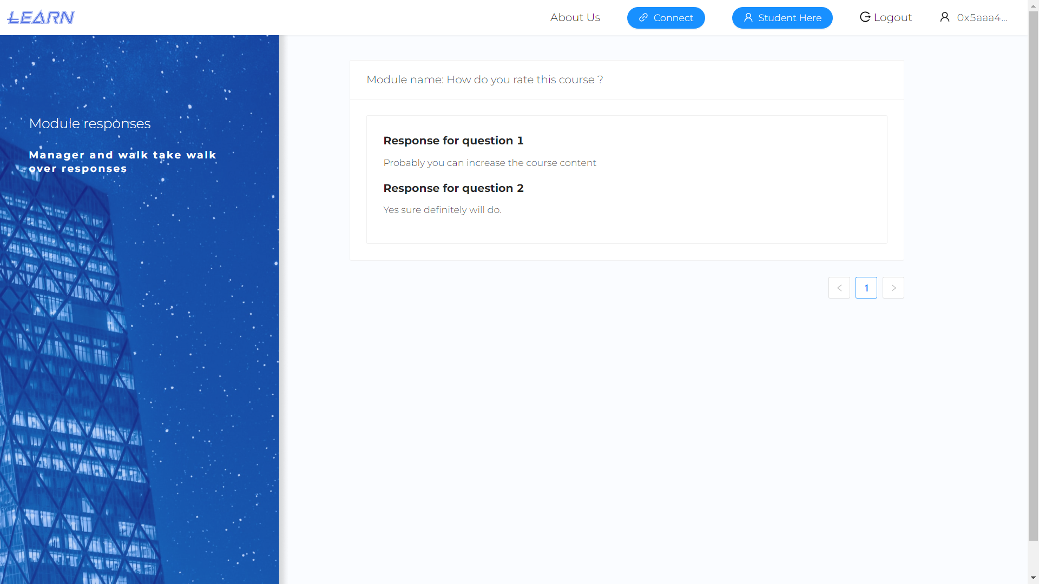Image resolution: width=1039 pixels, height=584 pixels.
Task: Click the answer text 'Yes sure definitely will do'
Action: [442, 210]
